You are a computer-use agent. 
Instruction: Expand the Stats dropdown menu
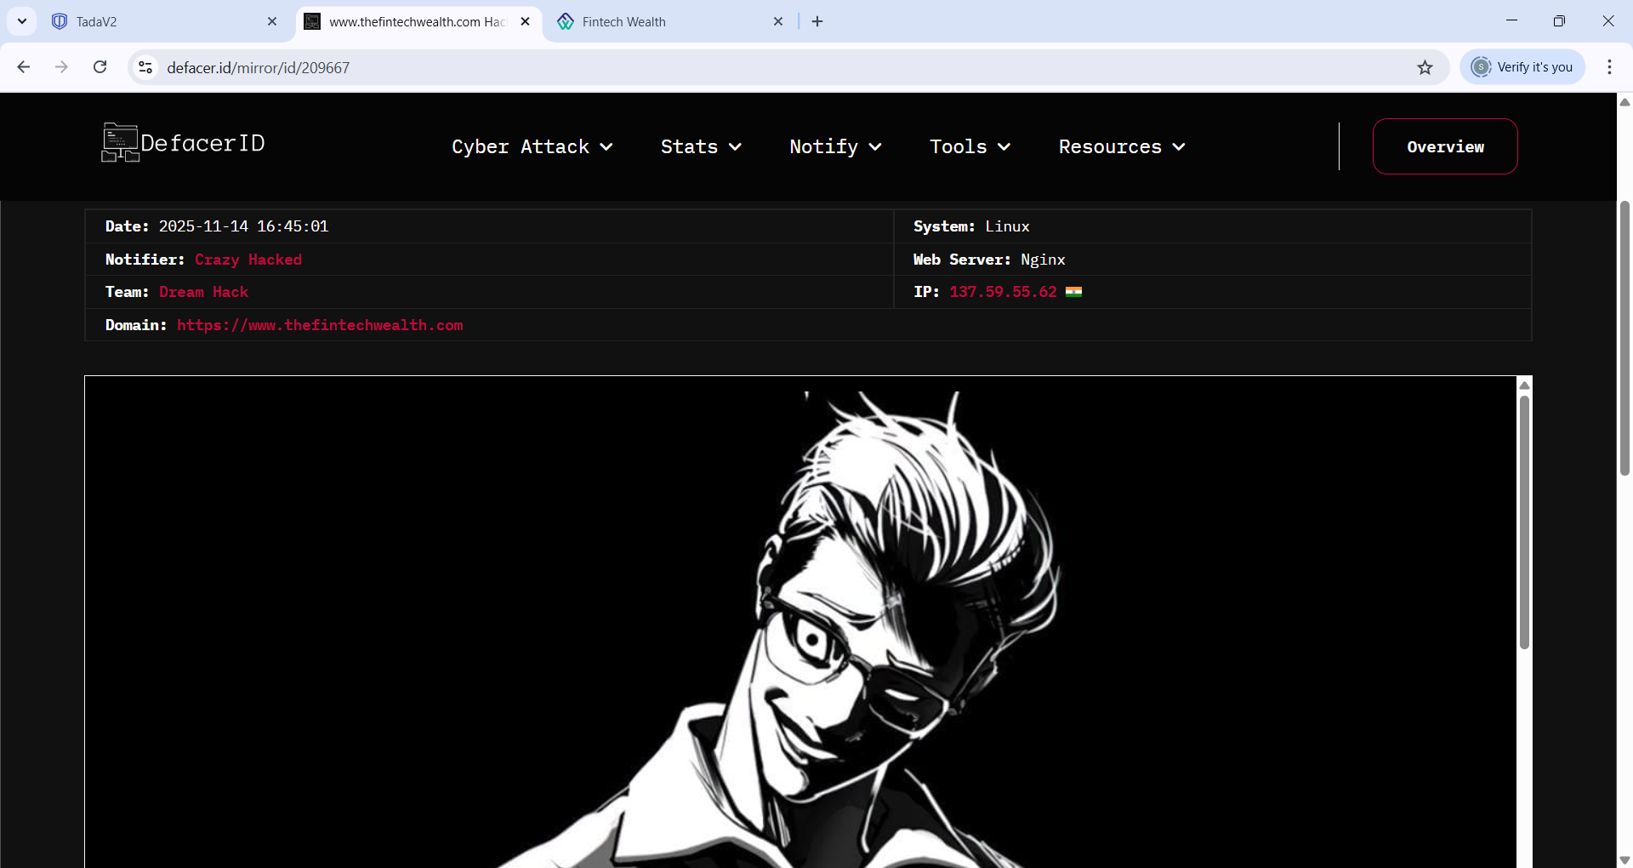[x=701, y=146]
